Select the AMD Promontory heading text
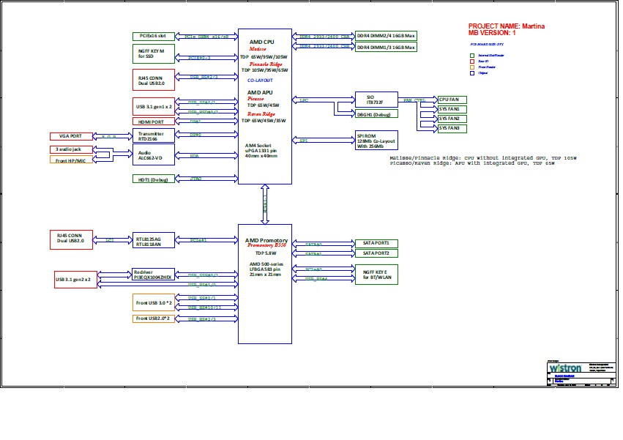This screenshot has width=623, height=440. [266, 240]
